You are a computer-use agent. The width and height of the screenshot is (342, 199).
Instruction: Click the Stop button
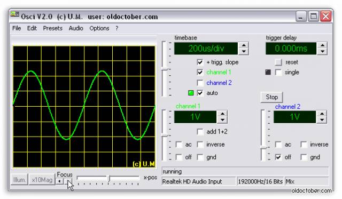272,97
